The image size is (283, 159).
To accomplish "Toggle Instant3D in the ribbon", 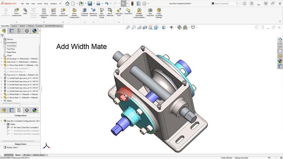I will tap(128, 11).
